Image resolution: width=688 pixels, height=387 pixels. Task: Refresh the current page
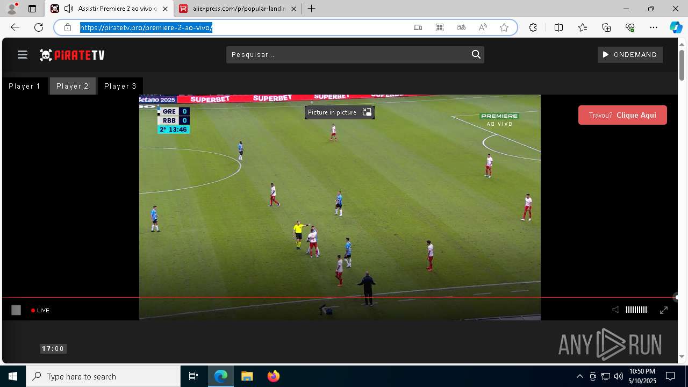coord(39,27)
